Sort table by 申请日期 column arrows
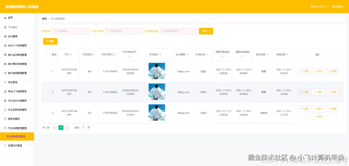The image size is (349, 166). (x=287, y=55)
